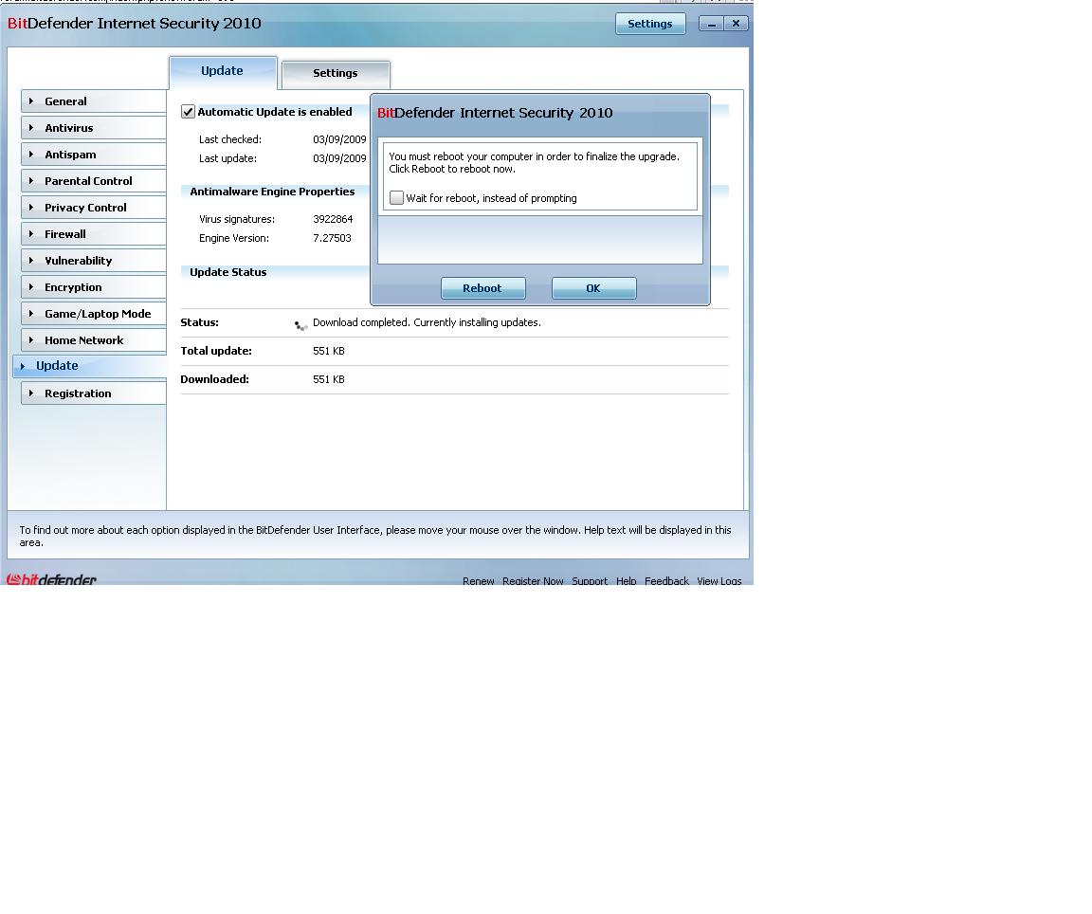This screenshot has width=1092, height=914.
Task: Click the installing-updates spinner status icon
Action: [300, 324]
